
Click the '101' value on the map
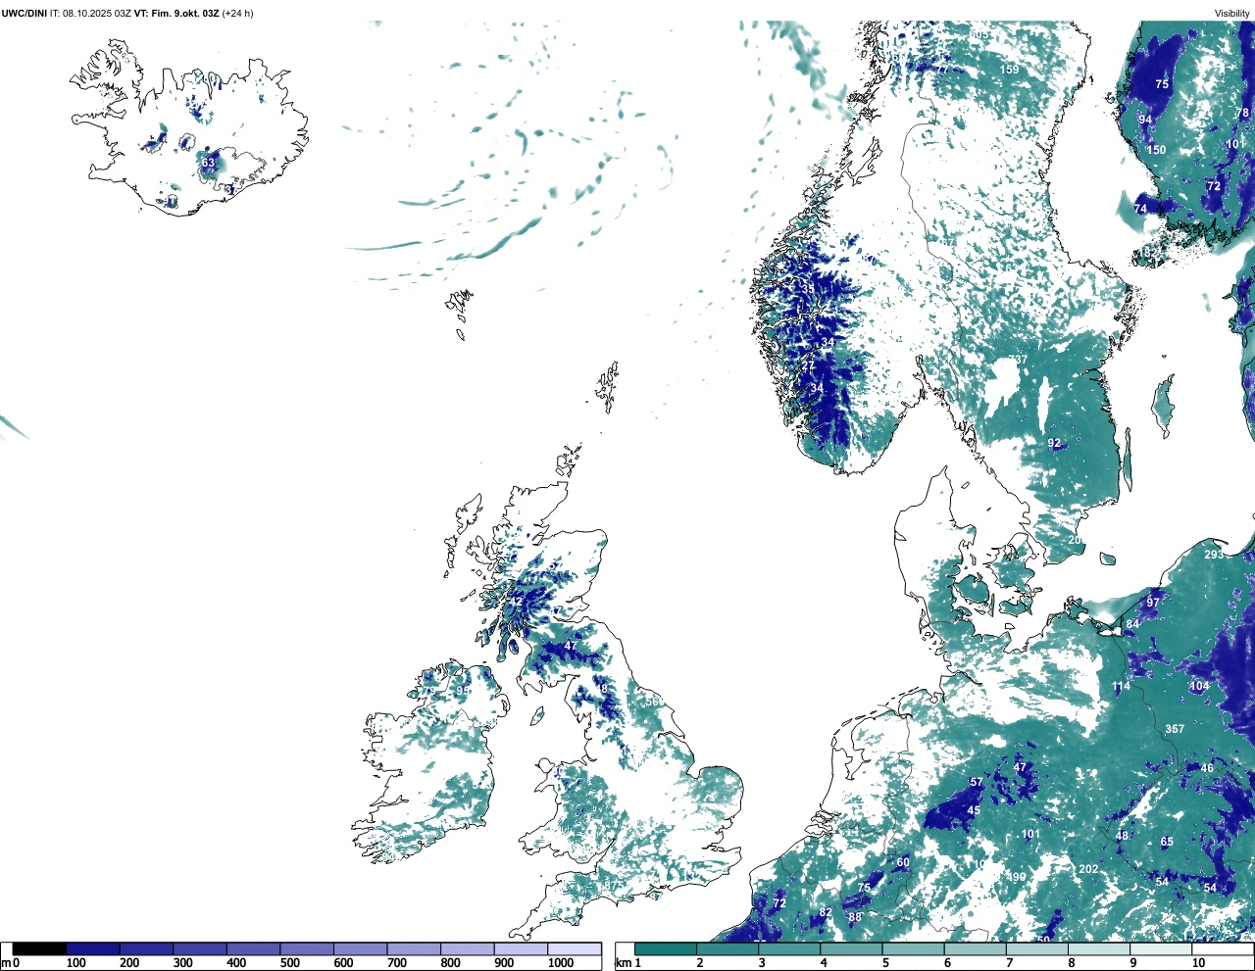pos(1030,835)
